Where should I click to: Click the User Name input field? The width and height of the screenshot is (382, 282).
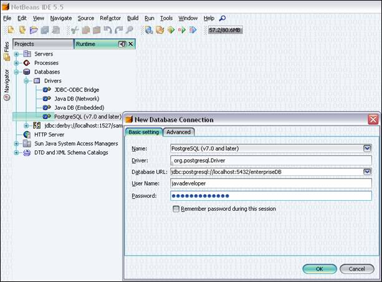tap(271, 183)
